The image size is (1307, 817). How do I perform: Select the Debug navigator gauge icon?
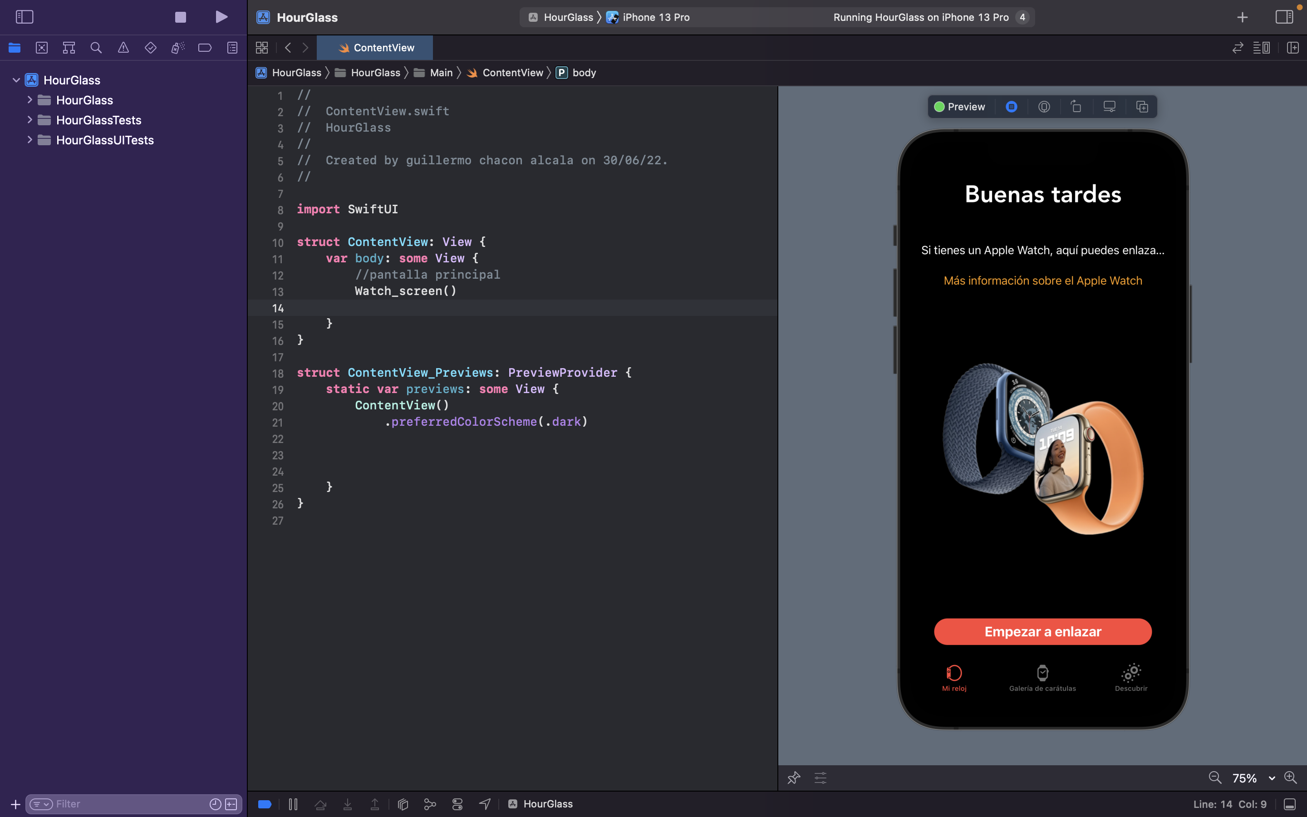pos(177,48)
